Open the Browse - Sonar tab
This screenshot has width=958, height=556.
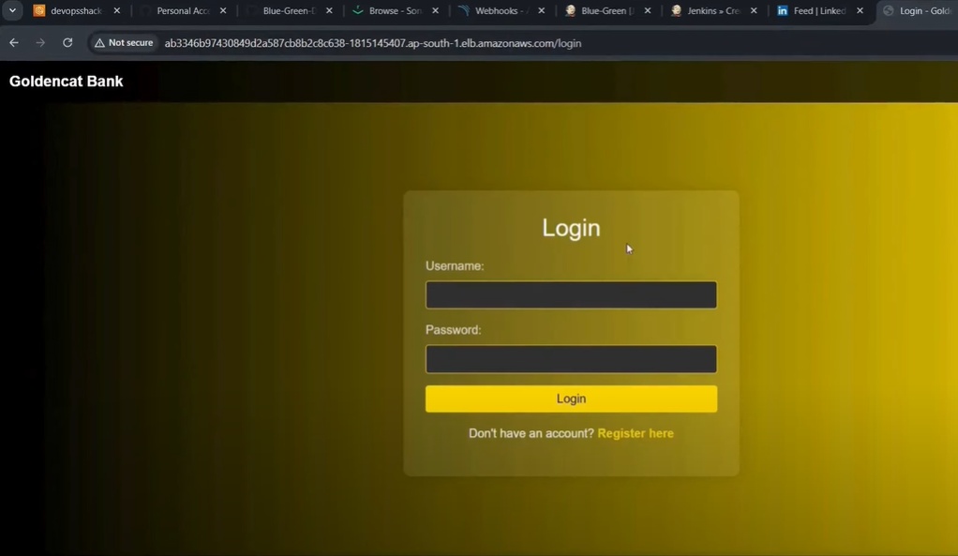[x=393, y=11]
